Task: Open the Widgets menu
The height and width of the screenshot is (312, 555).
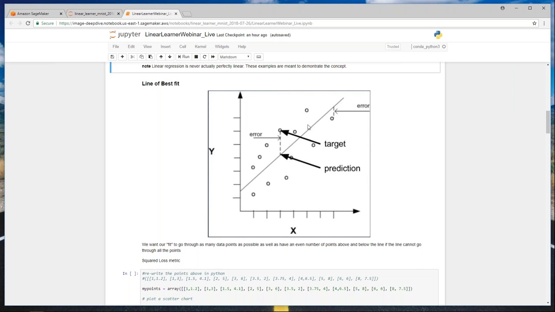Action: pyautogui.click(x=222, y=46)
